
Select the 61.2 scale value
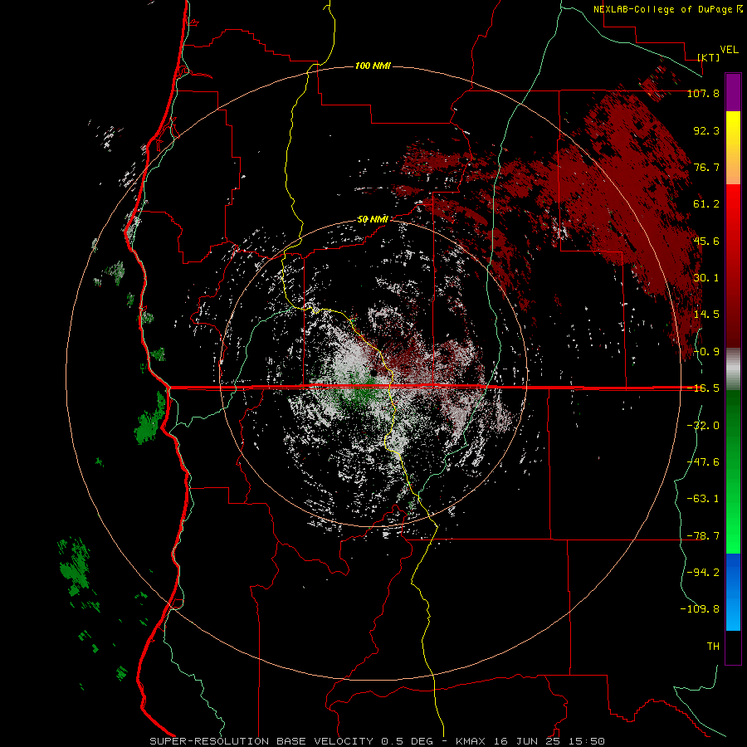click(x=706, y=204)
